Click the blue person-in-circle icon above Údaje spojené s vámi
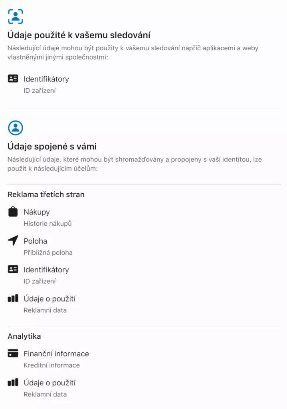 click(16, 127)
